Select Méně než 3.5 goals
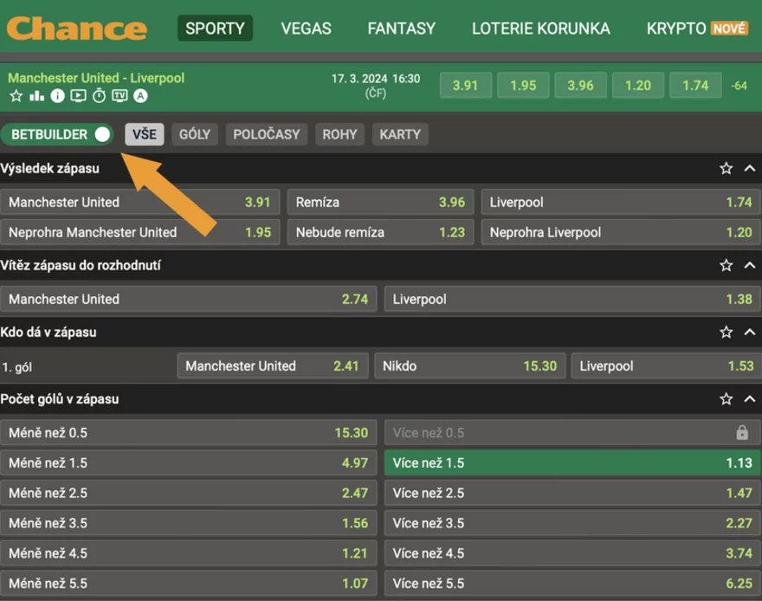762x601 pixels. (x=189, y=523)
